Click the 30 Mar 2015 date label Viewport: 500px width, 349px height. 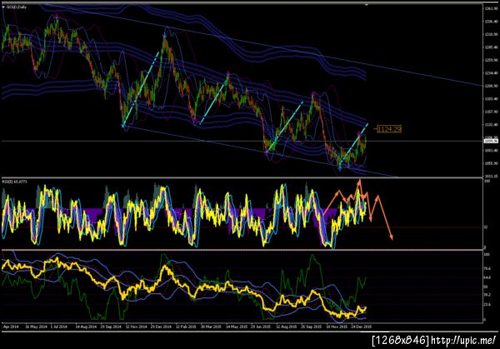tap(211, 327)
